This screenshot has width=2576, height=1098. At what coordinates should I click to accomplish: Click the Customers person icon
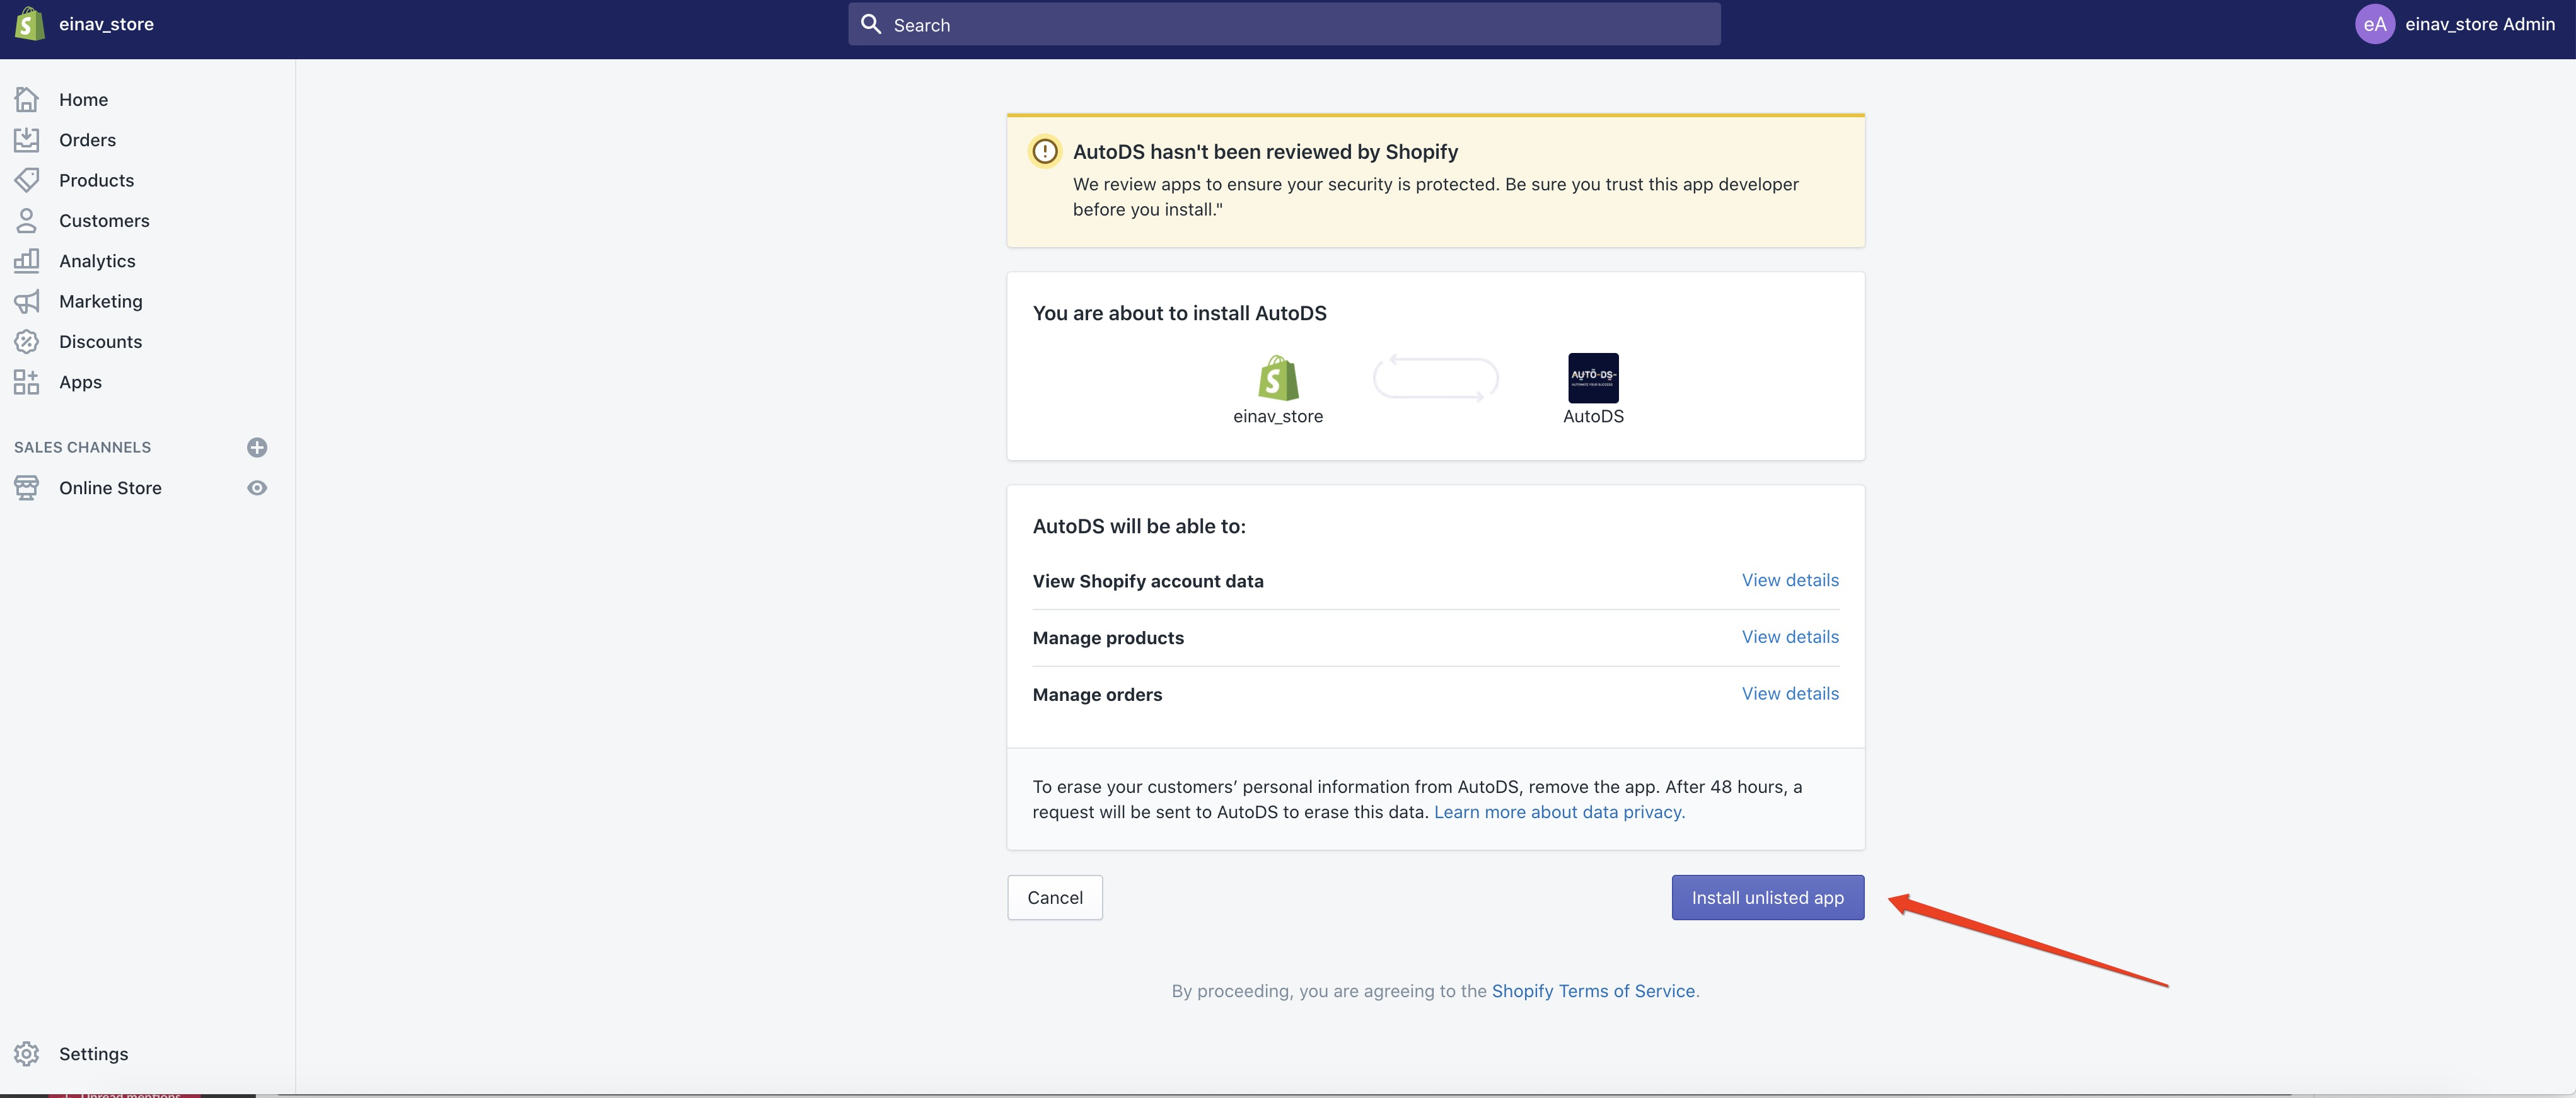(27, 220)
